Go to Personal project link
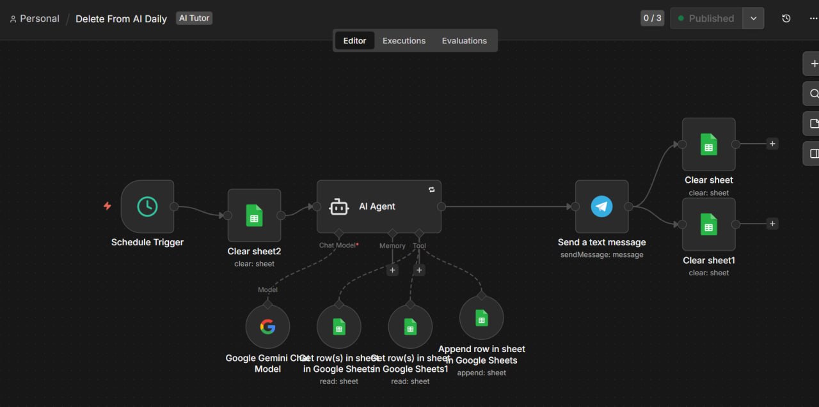 35,19
